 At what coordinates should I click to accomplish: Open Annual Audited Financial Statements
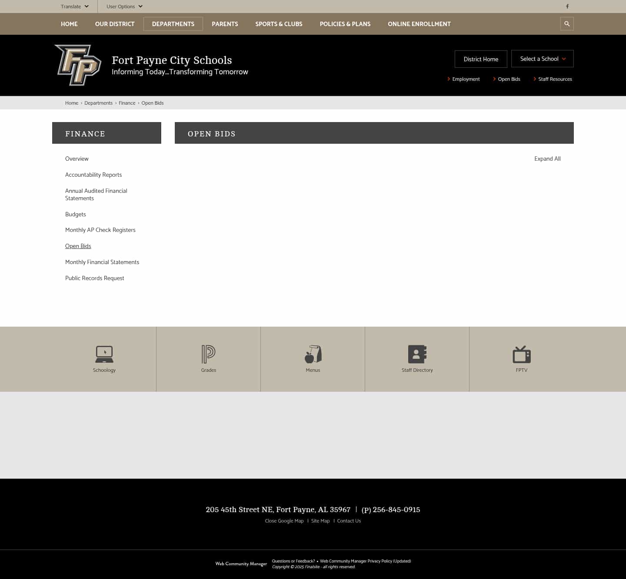click(x=96, y=195)
